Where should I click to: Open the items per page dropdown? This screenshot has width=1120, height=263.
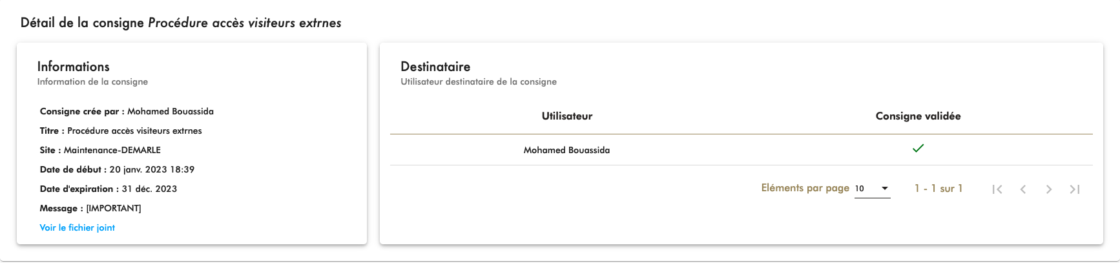pos(872,189)
